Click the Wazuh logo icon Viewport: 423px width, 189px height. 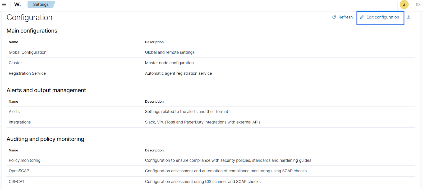point(17,4)
